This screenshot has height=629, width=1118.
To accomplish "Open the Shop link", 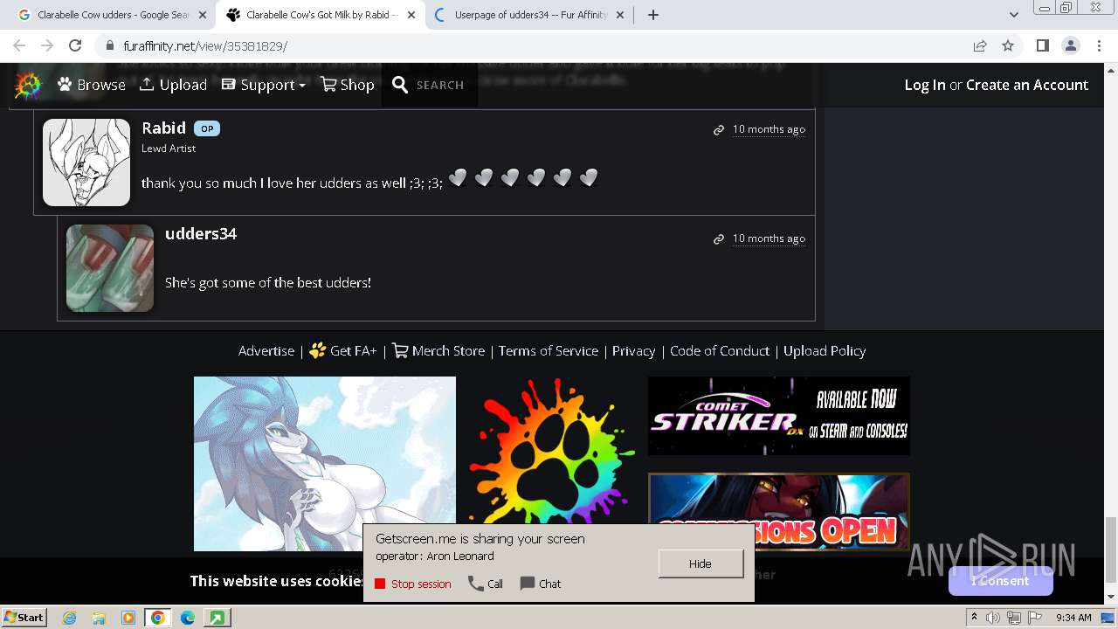I will (x=348, y=85).
